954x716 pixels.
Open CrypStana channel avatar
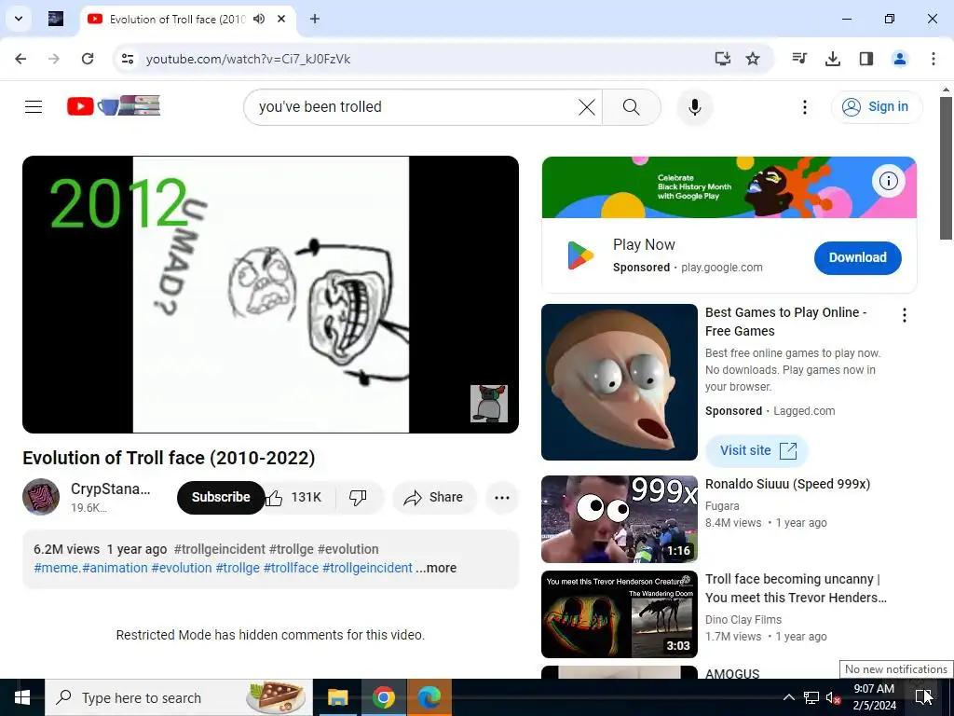(x=41, y=497)
